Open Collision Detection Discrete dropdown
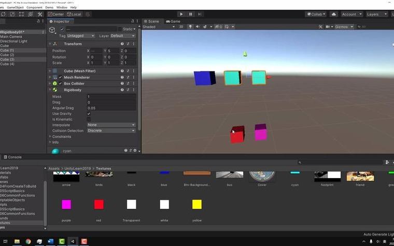 [x=111, y=131]
